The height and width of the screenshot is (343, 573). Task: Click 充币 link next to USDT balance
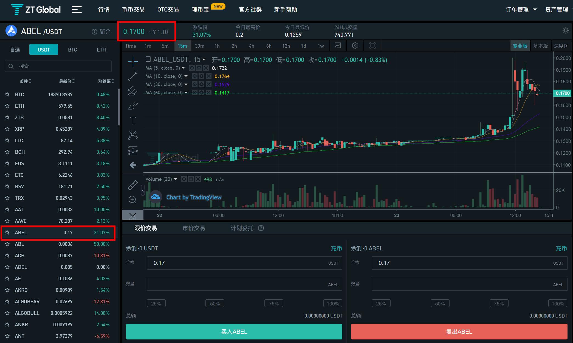pos(336,248)
